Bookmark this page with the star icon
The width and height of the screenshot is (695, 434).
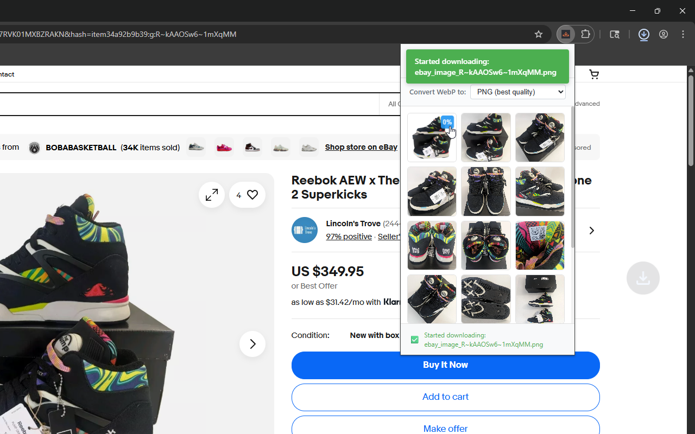pos(539,34)
